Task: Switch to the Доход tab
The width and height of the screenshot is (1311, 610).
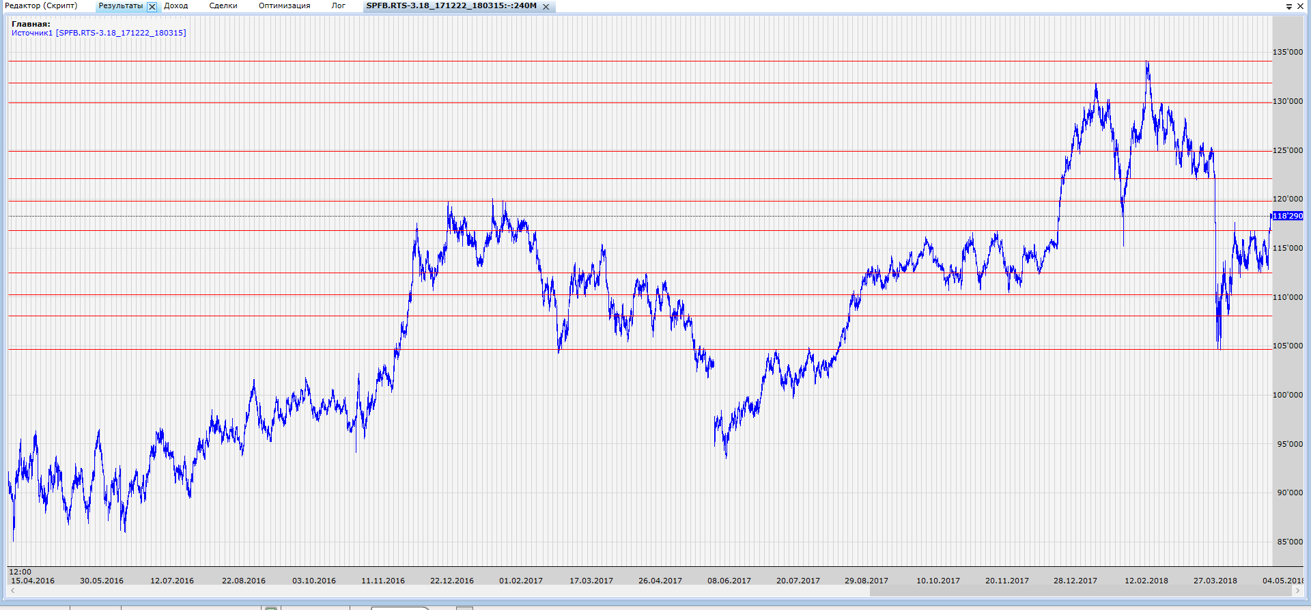Action: click(176, 5)
